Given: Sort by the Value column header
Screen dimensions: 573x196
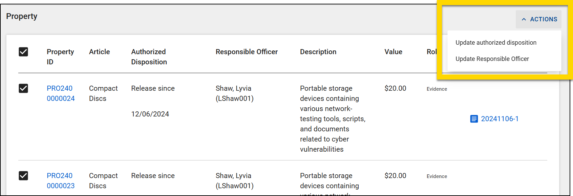Looking at the screenshot, I should point(393,51).
